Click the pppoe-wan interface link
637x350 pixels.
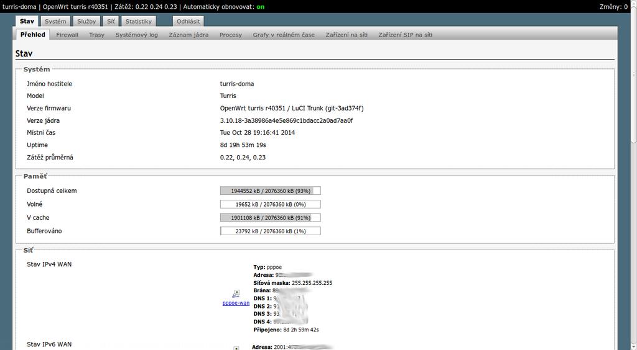(236, 303)
